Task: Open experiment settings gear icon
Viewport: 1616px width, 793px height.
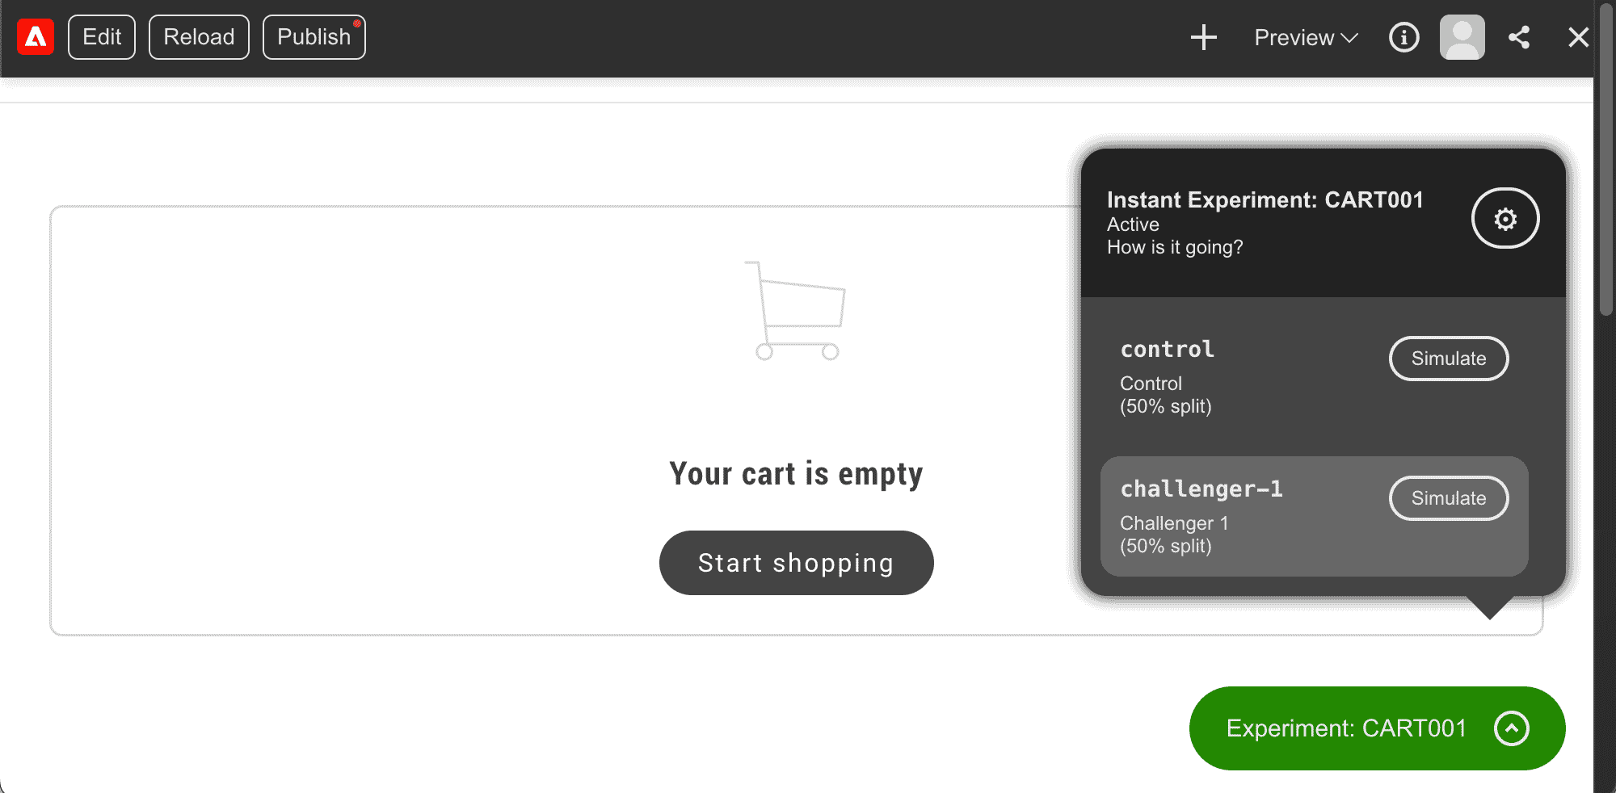Action: point(1505,219)
